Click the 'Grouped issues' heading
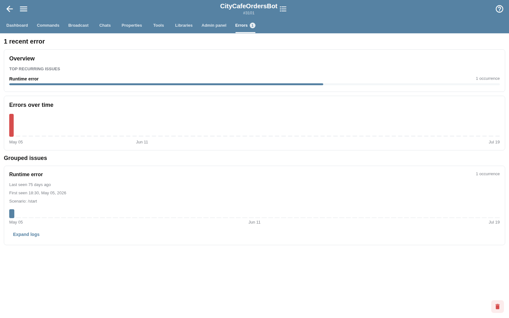509x318 pixels. tap(25, 158)
